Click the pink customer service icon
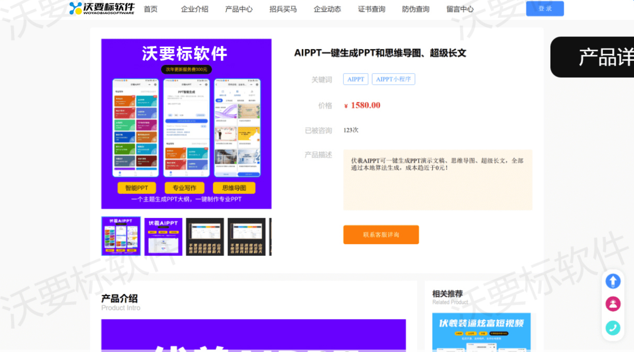Viewport: 634px width, 352px height. pyautogui.click(x=613, y=304)
